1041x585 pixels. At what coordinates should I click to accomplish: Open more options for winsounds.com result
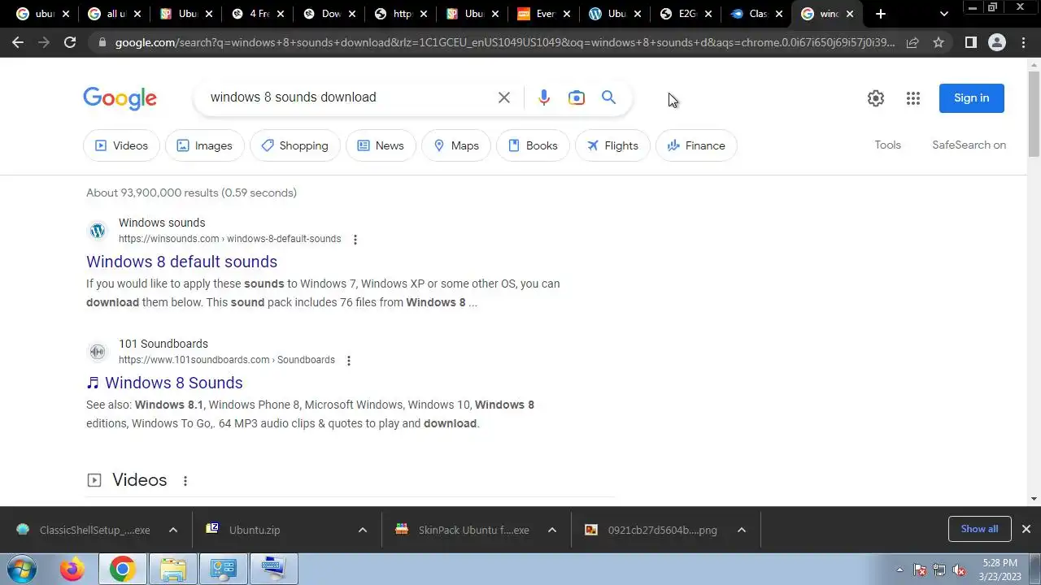coord(355,239)
